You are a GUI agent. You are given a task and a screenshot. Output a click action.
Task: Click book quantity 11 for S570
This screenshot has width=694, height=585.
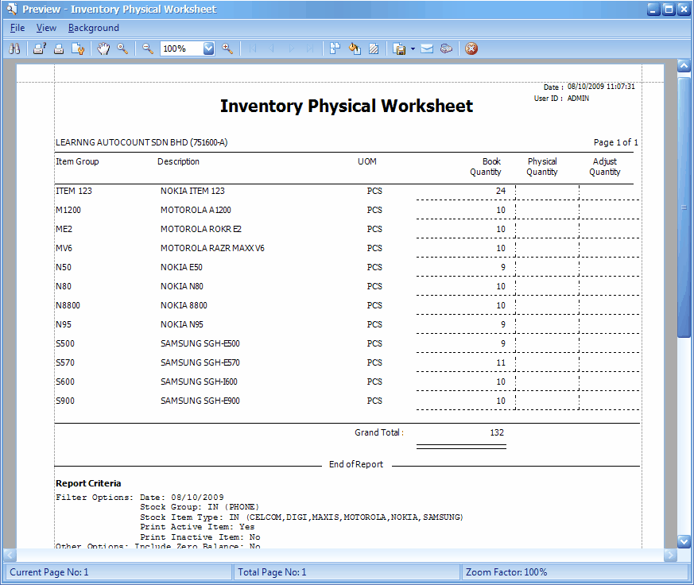(501, 362)
